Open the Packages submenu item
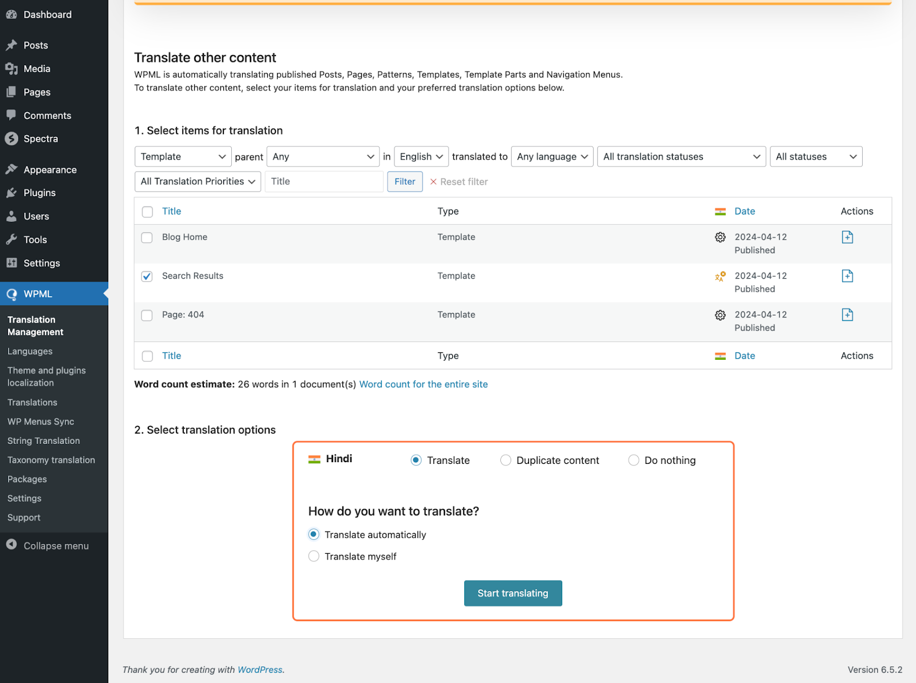The image size is (916, 683). 27,479
